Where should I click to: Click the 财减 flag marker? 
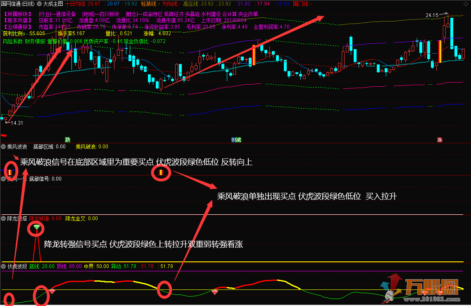coord(236,140)
